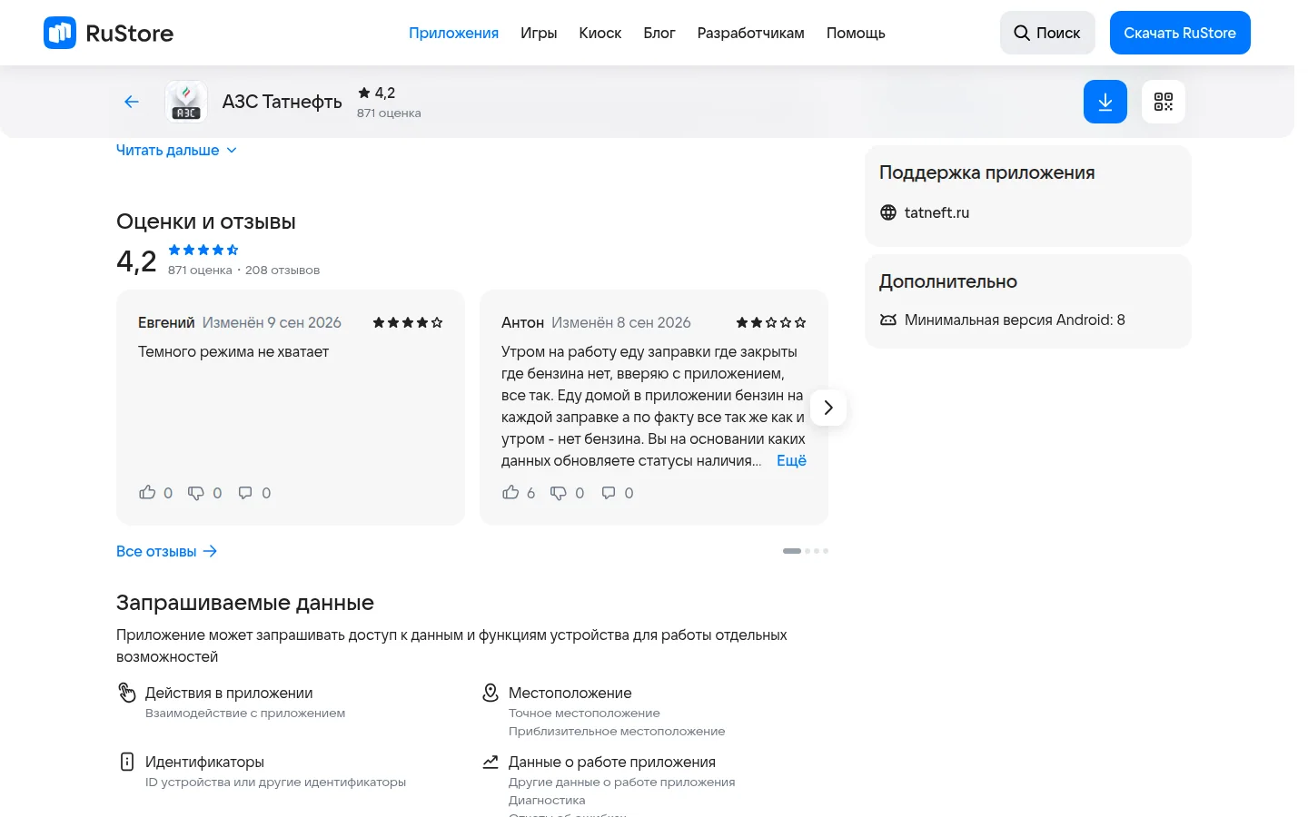Click Евгений's four-star rating
The image size is (1308, 817).
click(408, 322)
